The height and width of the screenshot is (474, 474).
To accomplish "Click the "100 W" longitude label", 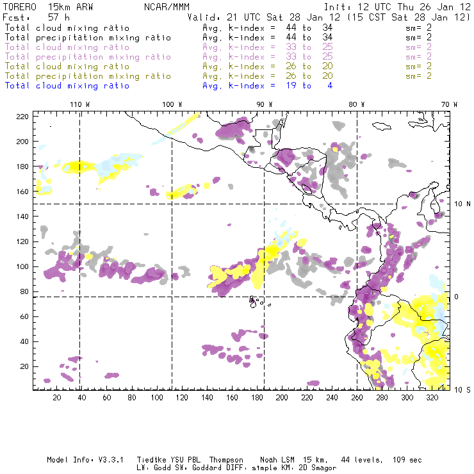I will pos(172,104).
